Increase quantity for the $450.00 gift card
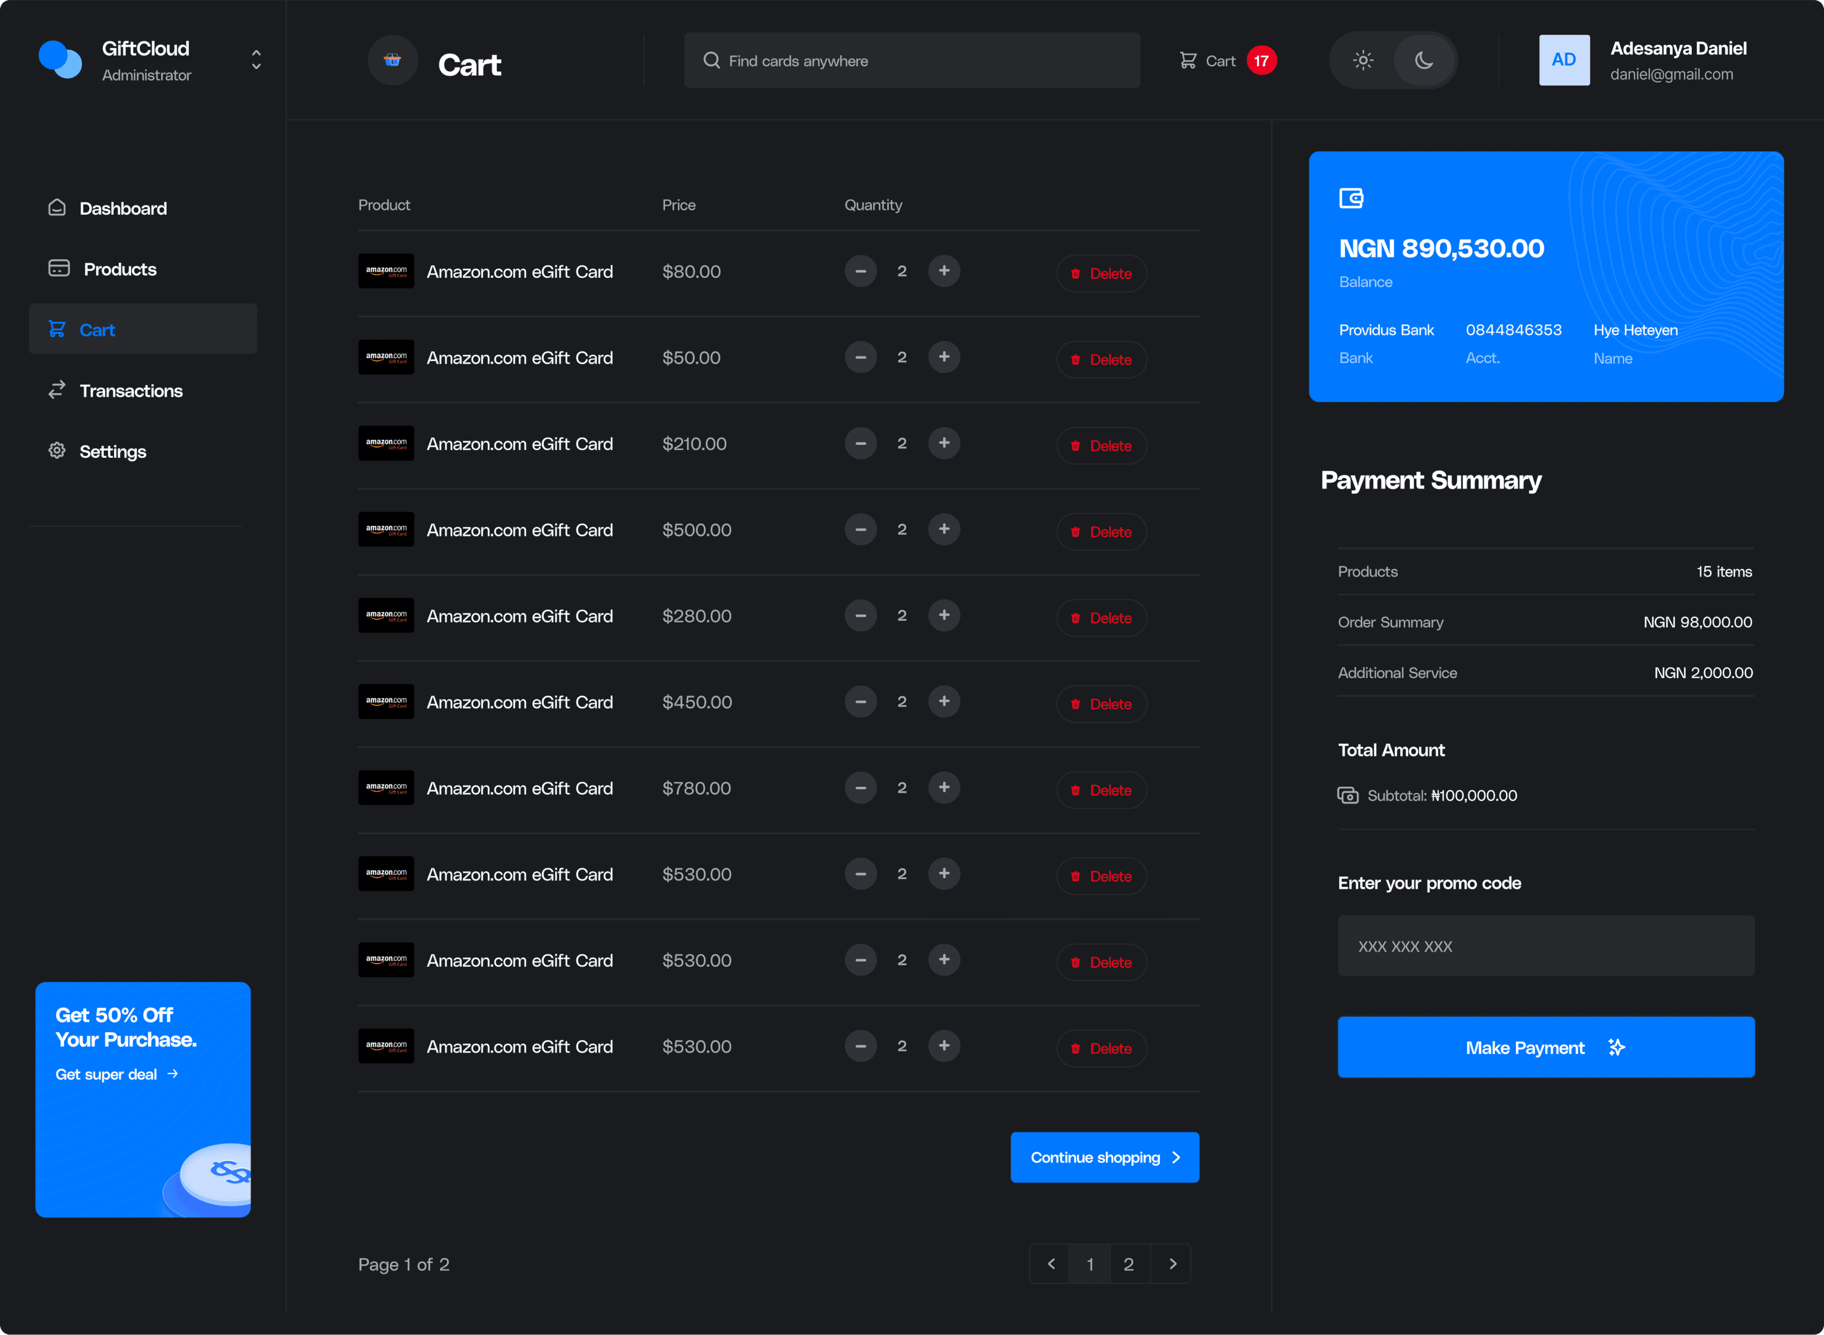1824x1335 pixels. (x=944, y=701)
